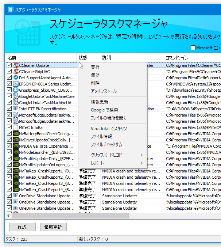
Task: Click the description of NvTmRep_CrashReport4
Action: point(131,190)
